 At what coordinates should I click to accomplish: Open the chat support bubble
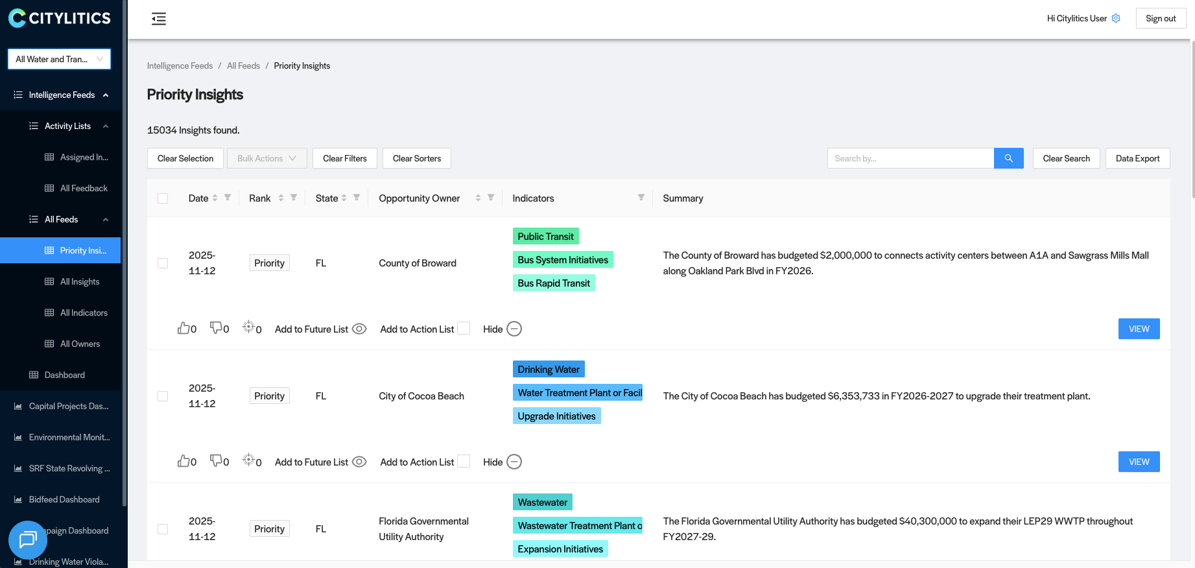click(x=28, y=539)
